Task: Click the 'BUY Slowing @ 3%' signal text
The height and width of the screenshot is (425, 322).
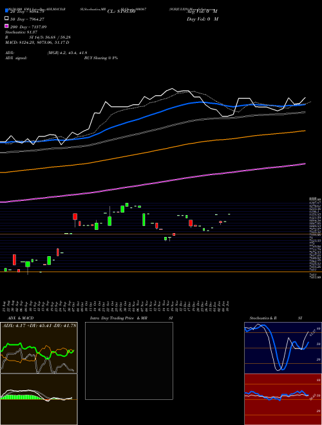Action: (x=101, y=58)
